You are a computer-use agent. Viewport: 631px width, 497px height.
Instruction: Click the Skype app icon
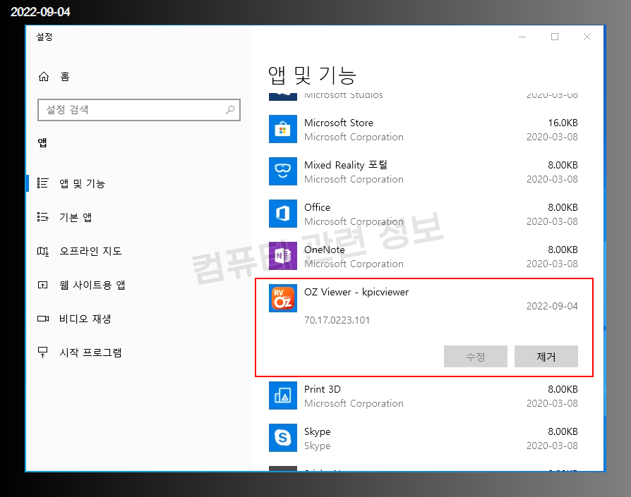point(283,438)
